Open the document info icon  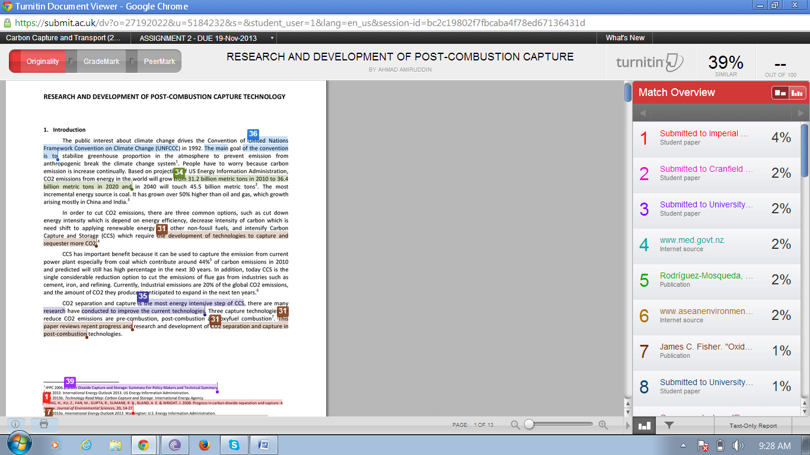point(15,424)
